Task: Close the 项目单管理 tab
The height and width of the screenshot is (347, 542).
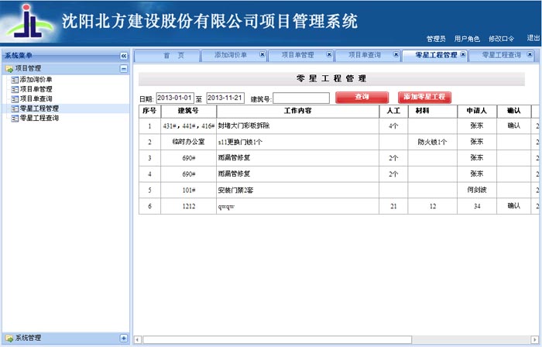Action: click(329, 55)
